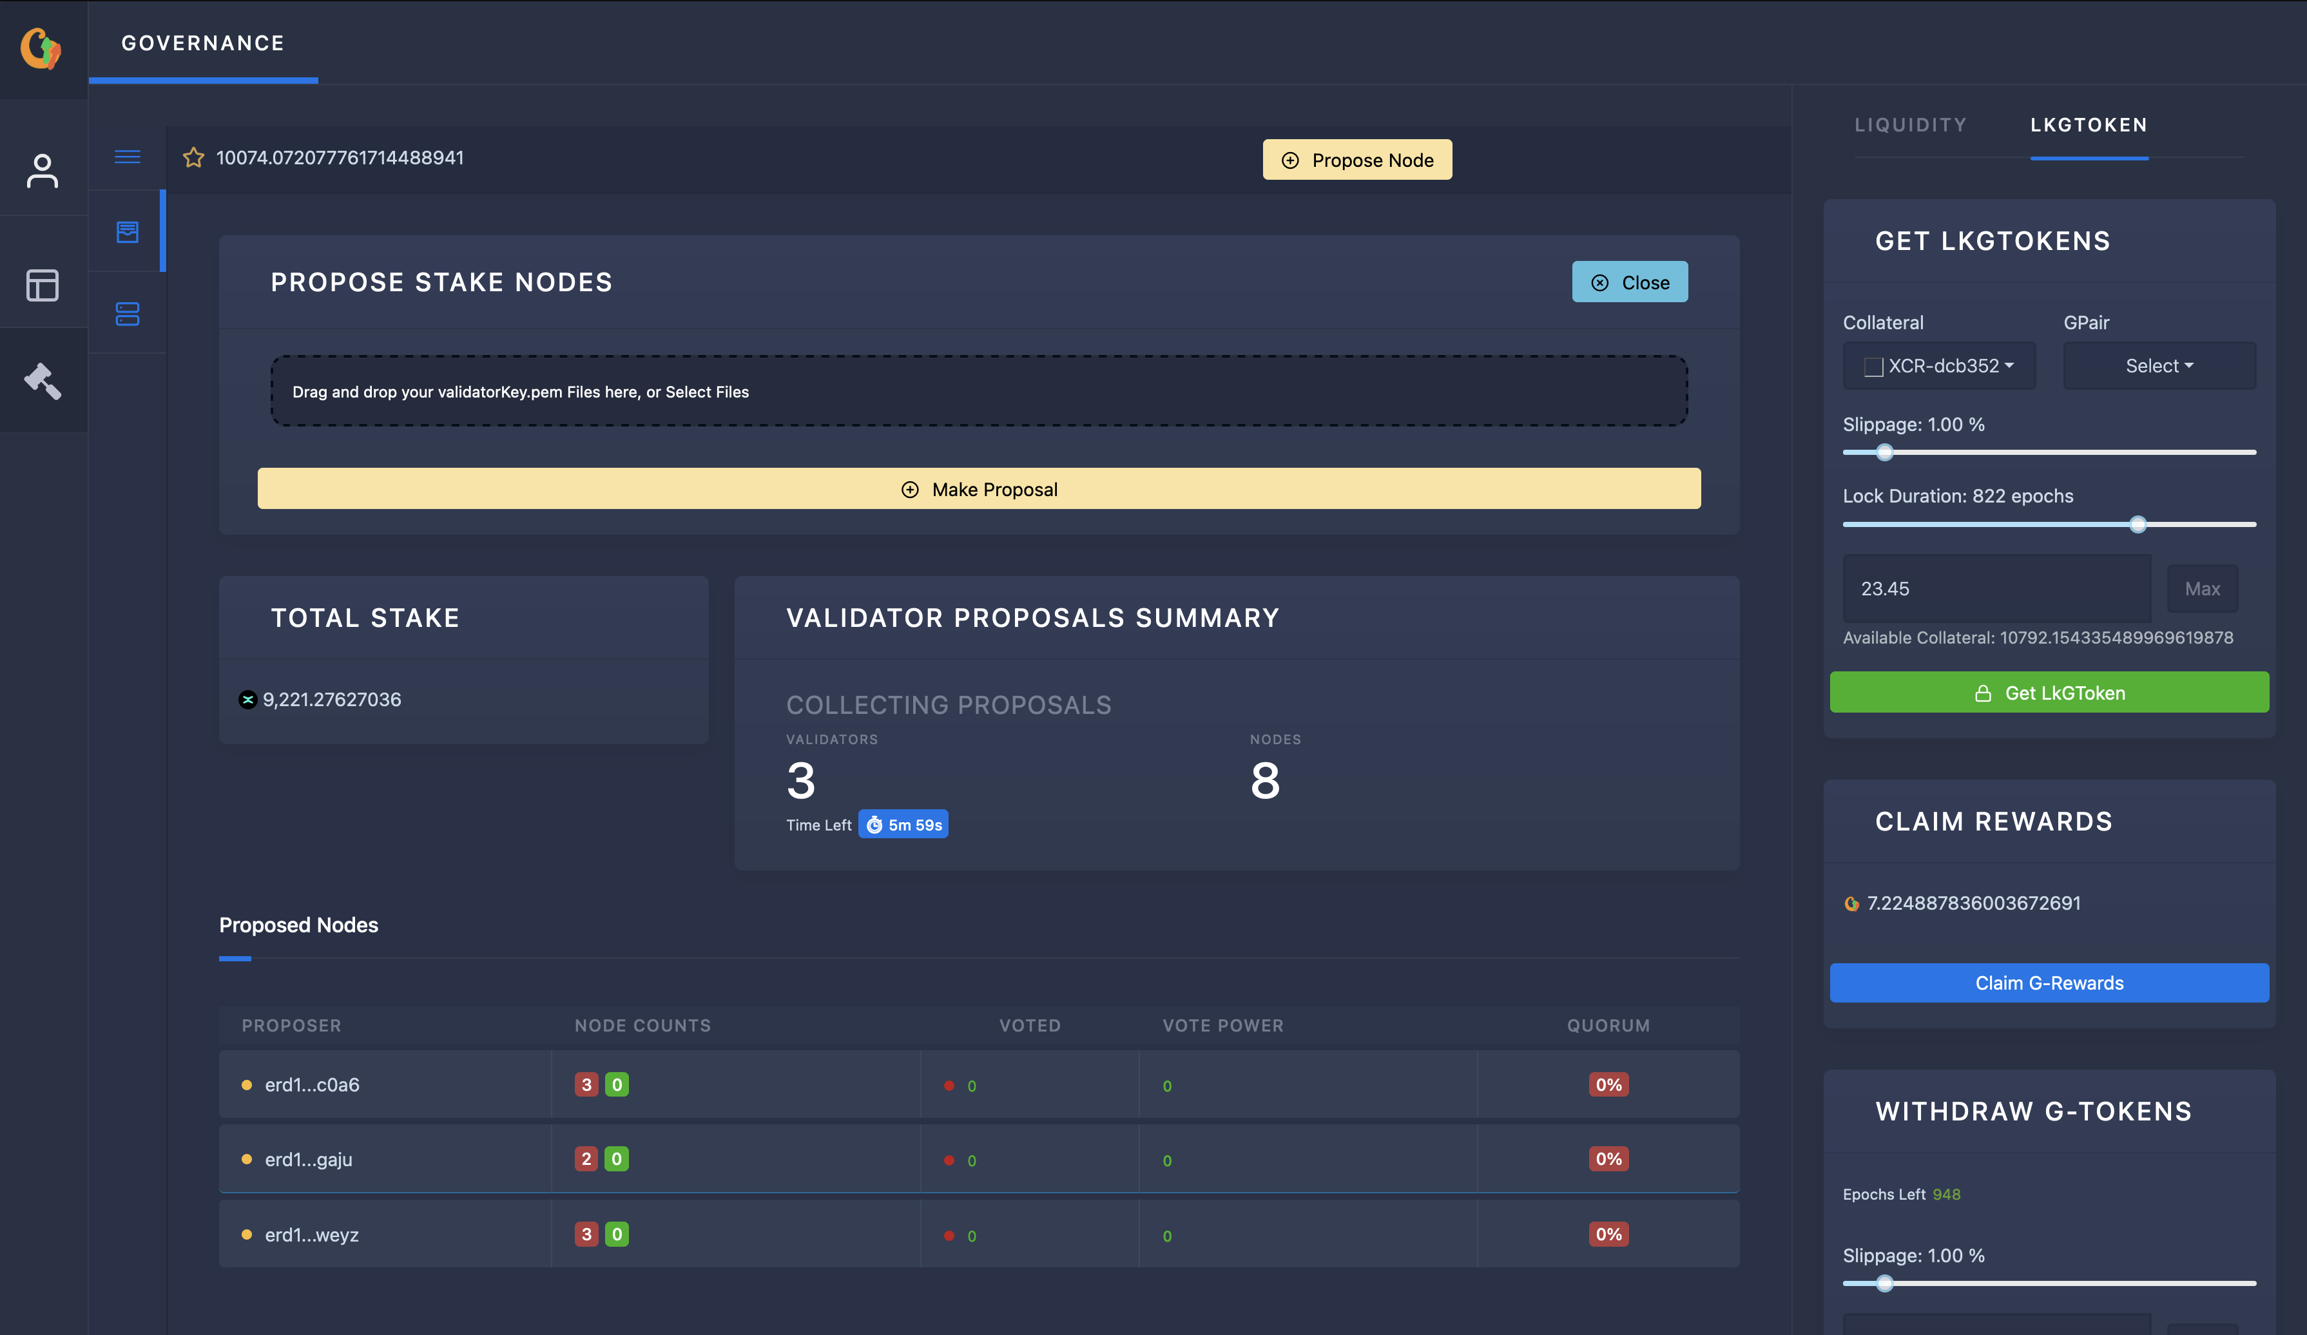Click the Get LkGToken button
This screenshot has height=1335, width=2307.
pyautogui.click(x=2049, y=693)
